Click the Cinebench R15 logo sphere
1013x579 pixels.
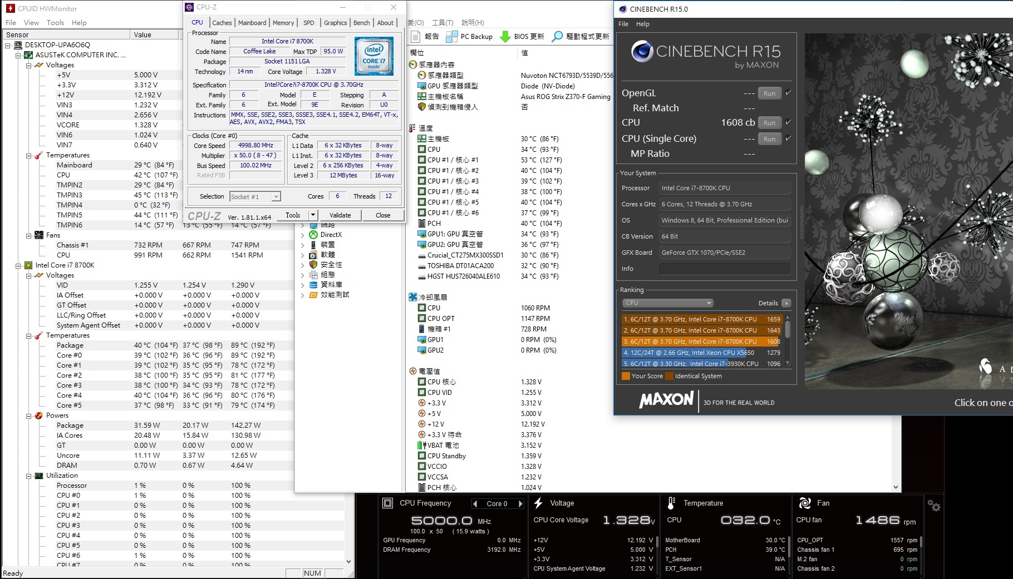[642, 51]
